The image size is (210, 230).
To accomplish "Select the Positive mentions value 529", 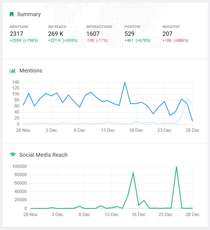I will (129, 34).
